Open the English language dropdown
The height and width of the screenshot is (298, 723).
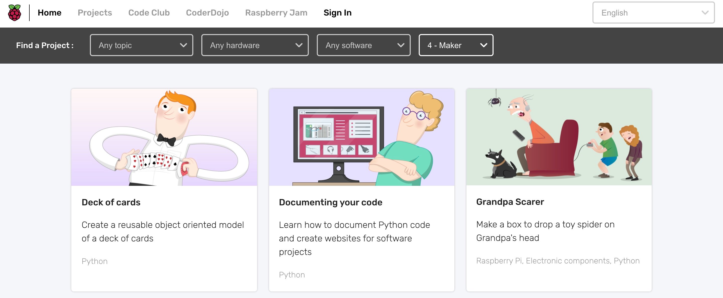click(x=653, y=13)
